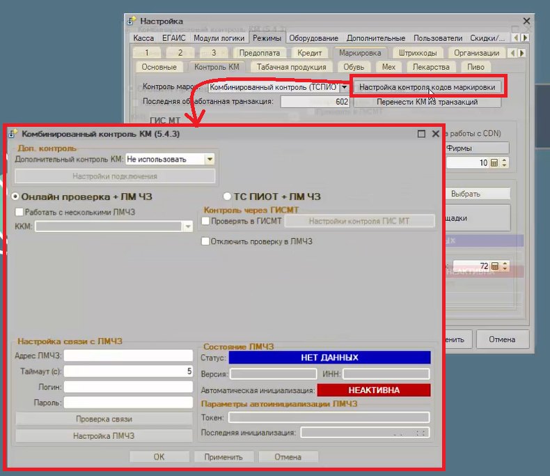Enable Работать с несколькими ЛМЧЗ checkbox
This screenshot has height=476, width=550.
click(x=19, y=212)
